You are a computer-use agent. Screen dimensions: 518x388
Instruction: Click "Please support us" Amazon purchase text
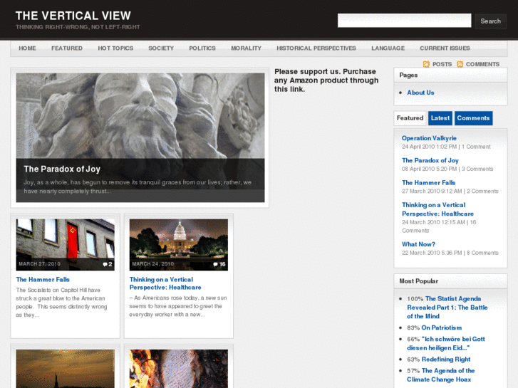tap(326, 80)
